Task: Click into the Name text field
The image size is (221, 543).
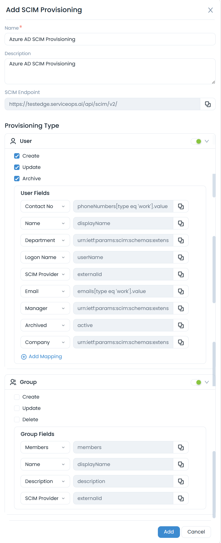Action: [110, 39]
